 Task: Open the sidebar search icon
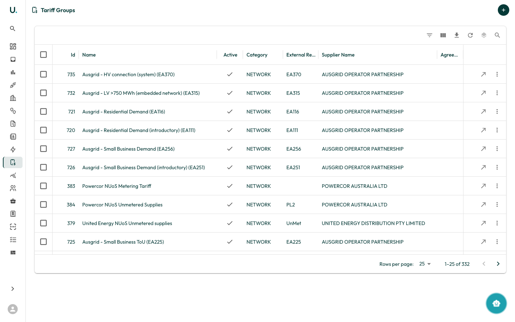coord(13,29)
